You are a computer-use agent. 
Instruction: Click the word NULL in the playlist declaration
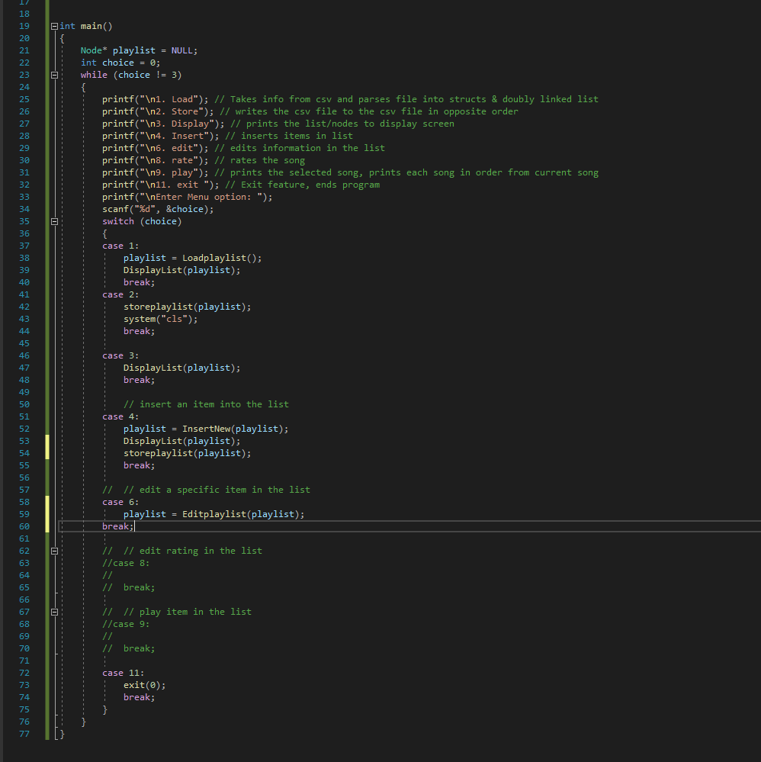pyautogui.click(x=182, y=50)
